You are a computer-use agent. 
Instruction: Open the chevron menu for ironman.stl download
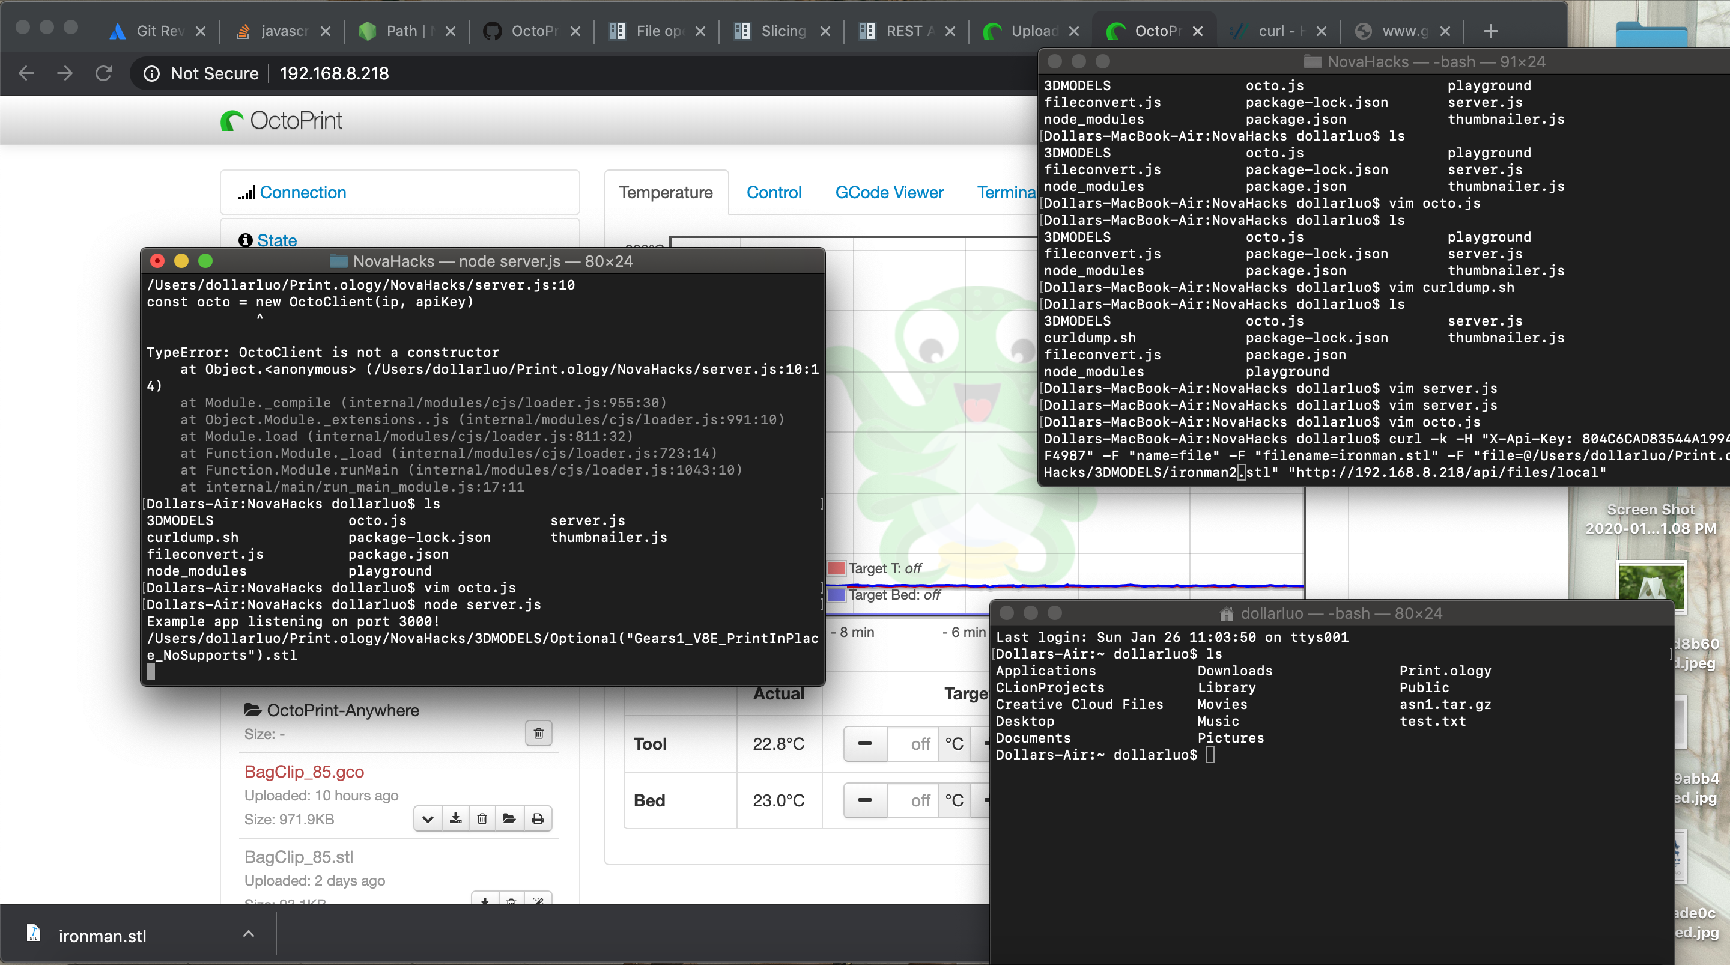click(x=249, y=934)
